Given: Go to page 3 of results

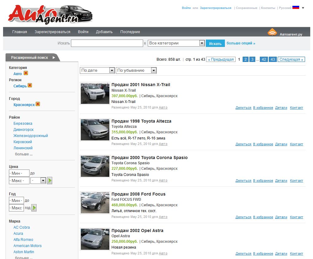Looking at the screenshot, I should (252, 59).
